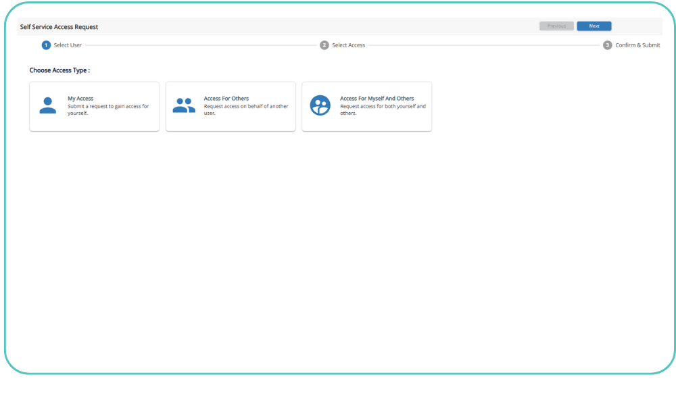Click the Choose Access Type label
This screenshot has height=406, width=676.
pos(59,70)
